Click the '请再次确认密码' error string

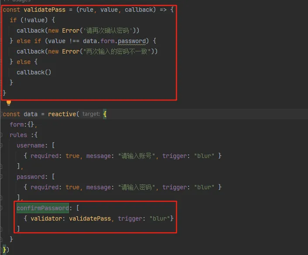[109, 30]
